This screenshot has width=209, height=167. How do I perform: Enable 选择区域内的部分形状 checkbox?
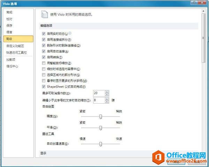tap(44, 75)
